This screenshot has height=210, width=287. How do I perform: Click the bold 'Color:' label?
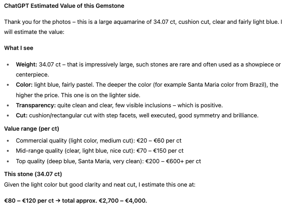pos(25,85)
